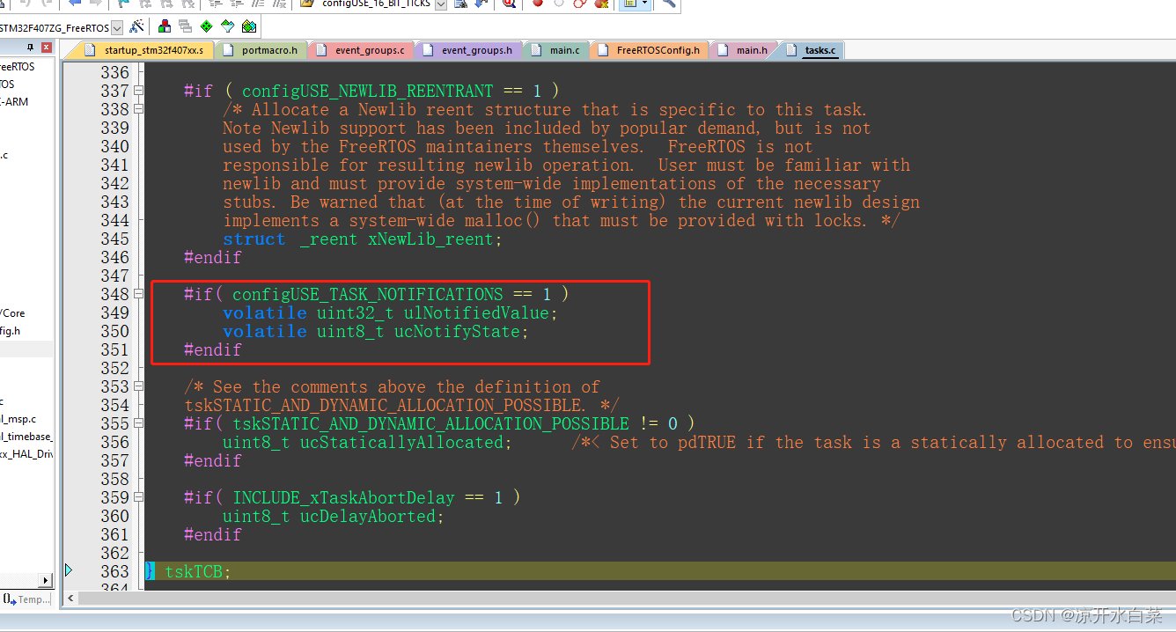Click the Enable/Disable Breakpoint circle icon
1176x632 pixels.
pos(559,4)
